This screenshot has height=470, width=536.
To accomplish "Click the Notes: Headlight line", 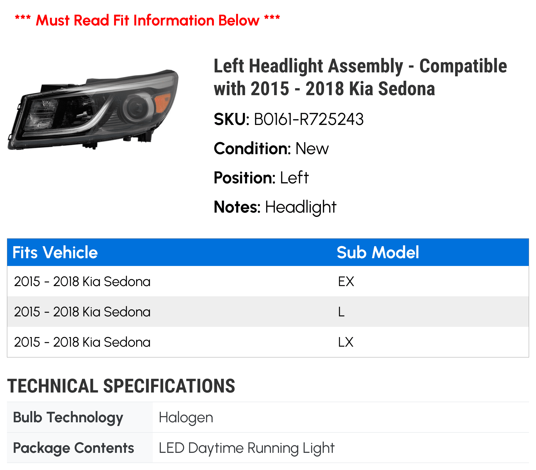I will pos(275,207).
